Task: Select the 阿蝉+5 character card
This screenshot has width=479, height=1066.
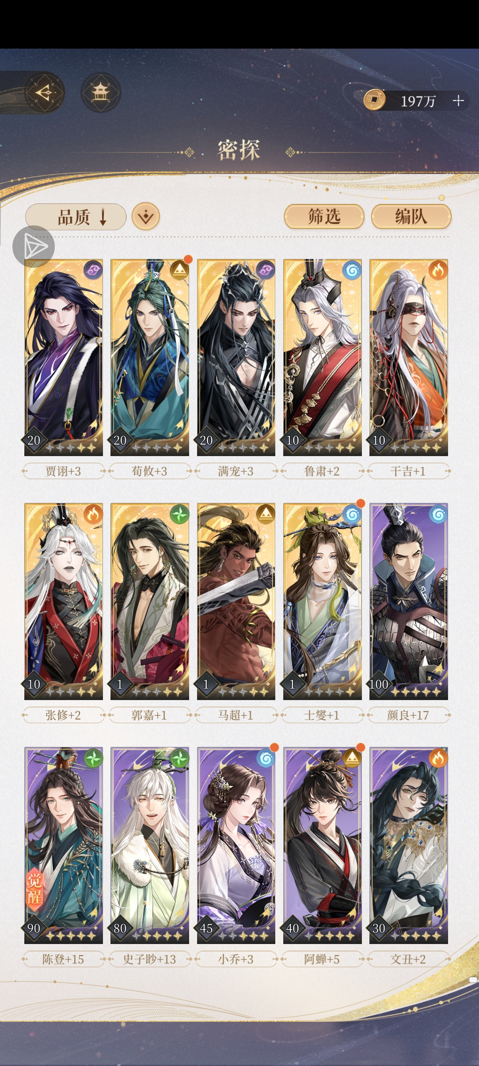Action: point(323,845)
